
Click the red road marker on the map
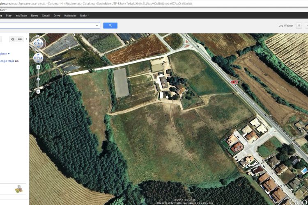[x=234, y=82]
